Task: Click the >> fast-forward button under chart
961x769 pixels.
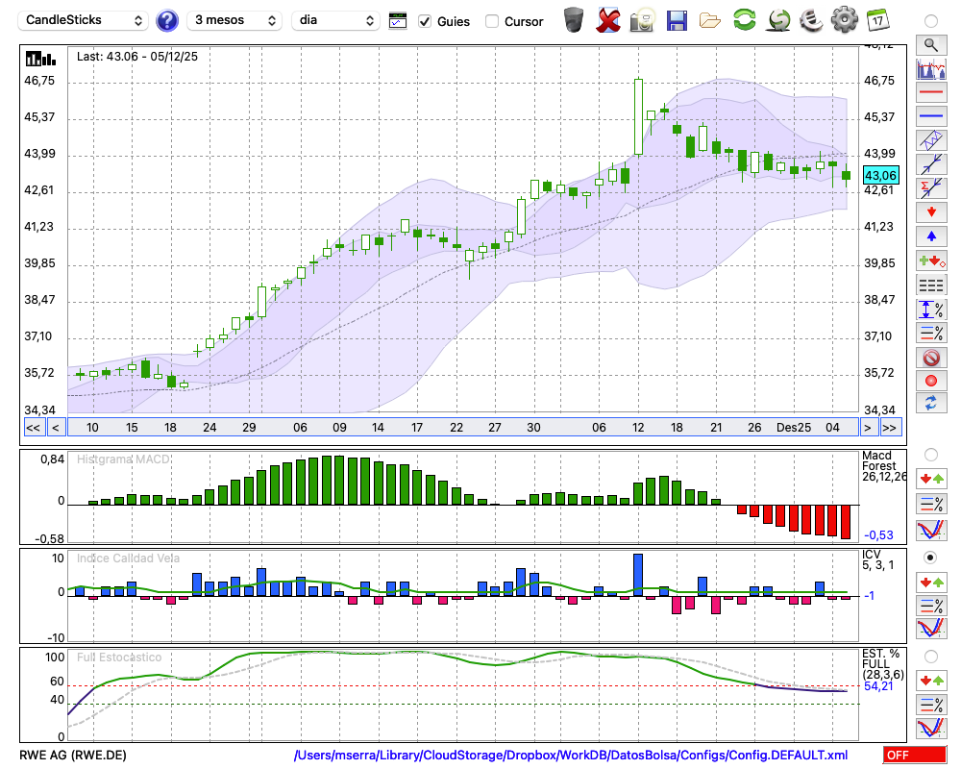Action: point(890,428)
